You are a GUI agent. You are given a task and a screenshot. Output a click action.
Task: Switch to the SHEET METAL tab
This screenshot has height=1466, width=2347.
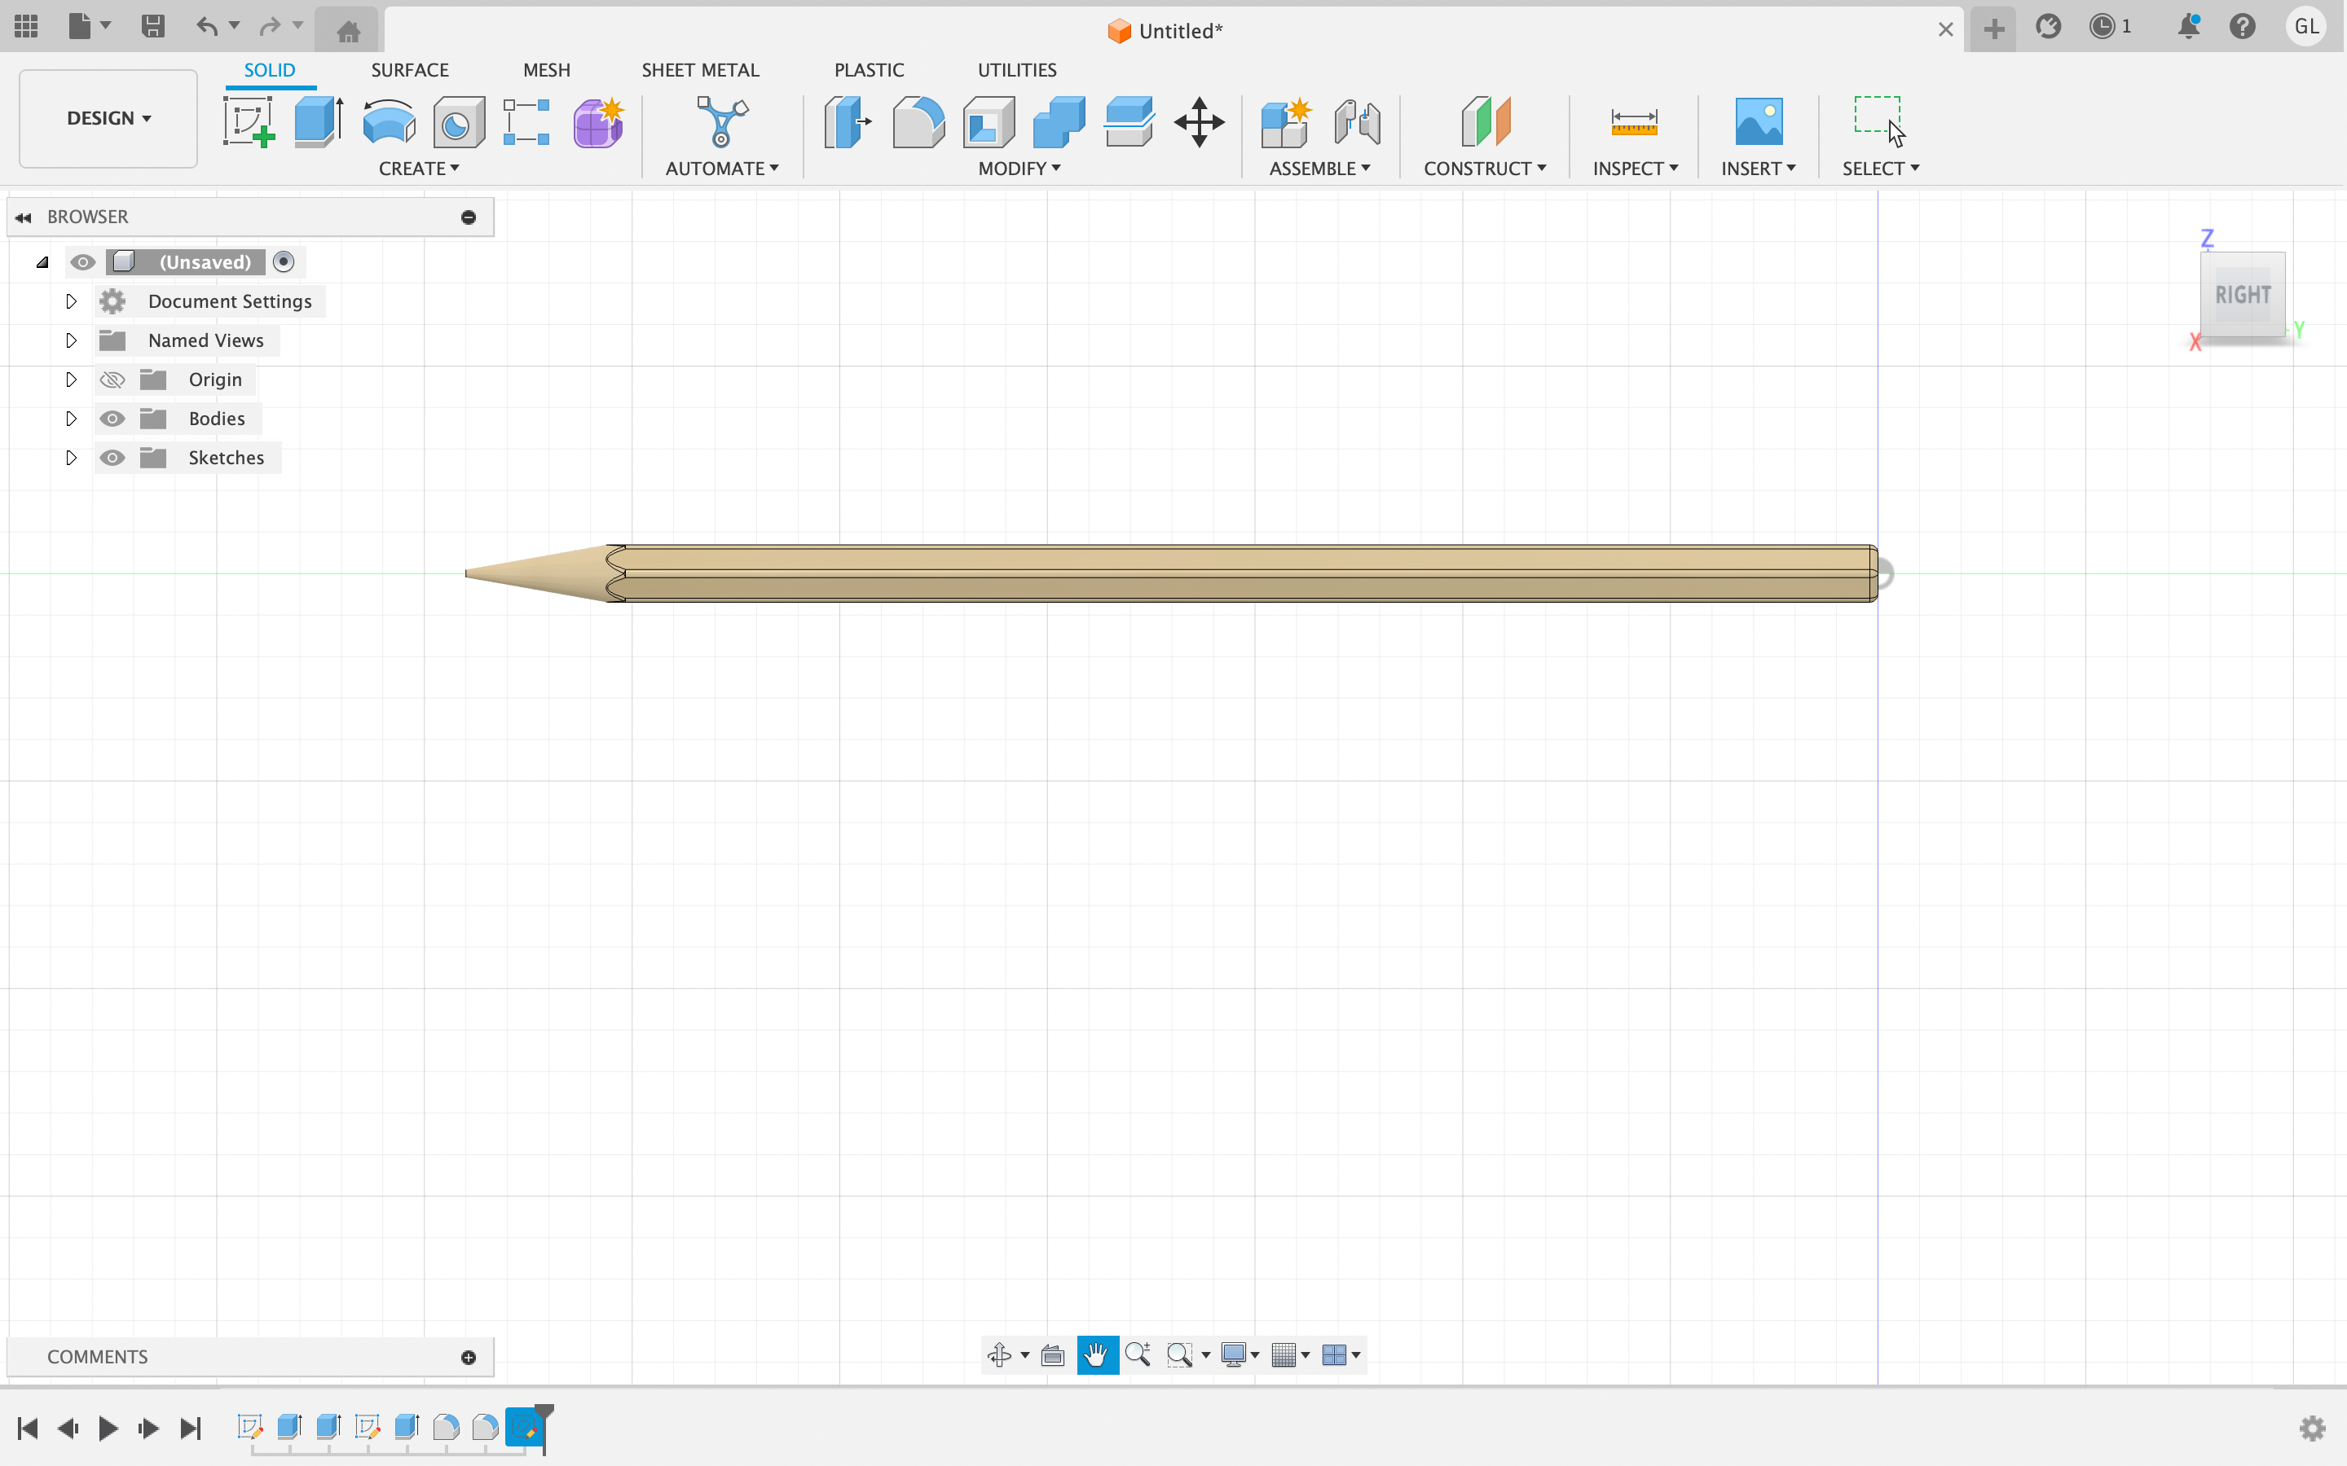(x=699, y=70)
